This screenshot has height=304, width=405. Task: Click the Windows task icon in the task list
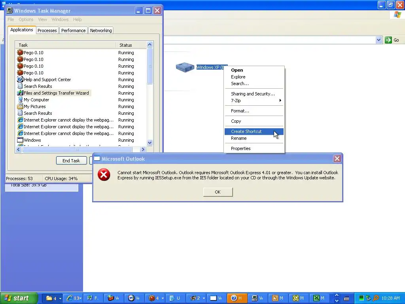pos(20,140)
